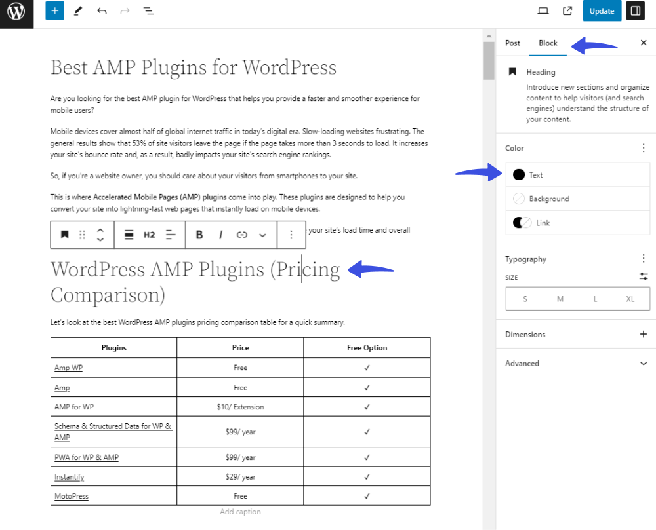Select font size M
Image resolution: width=656 pixels, height=530 pixels.
pos(560,299)
